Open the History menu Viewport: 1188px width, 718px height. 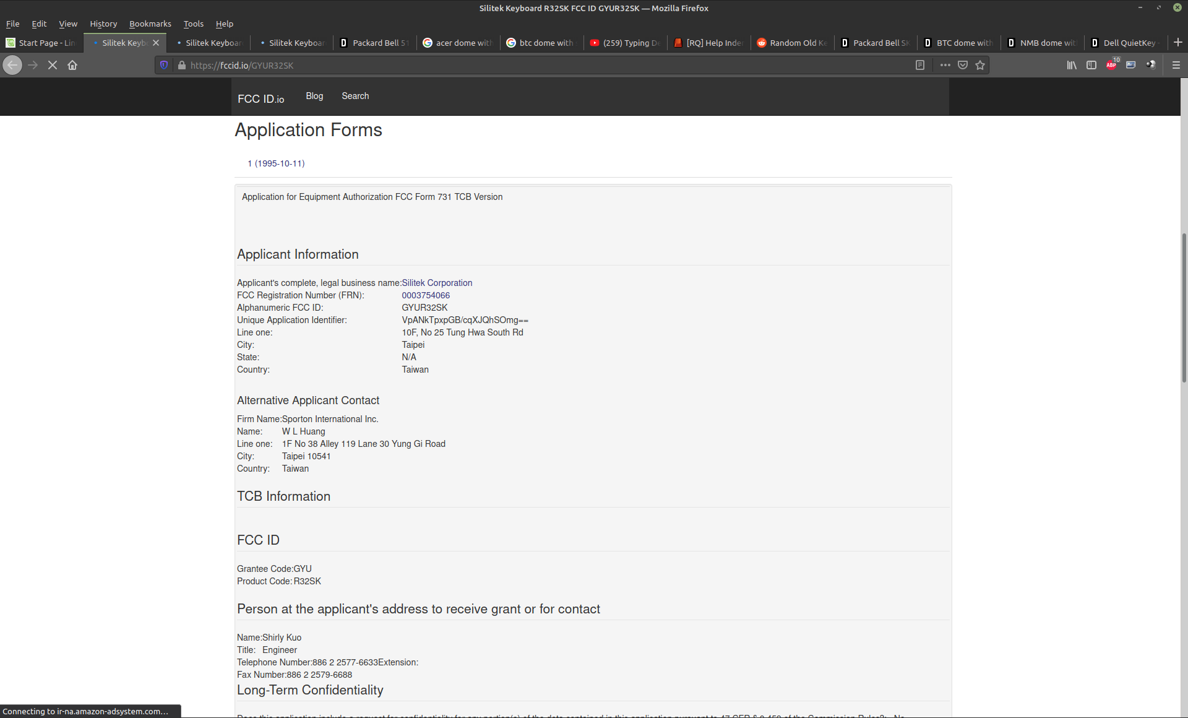pyautogui.click(x=103, y=24)
